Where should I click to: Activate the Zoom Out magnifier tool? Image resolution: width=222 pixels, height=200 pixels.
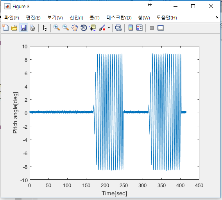click(x=66, y=28)
